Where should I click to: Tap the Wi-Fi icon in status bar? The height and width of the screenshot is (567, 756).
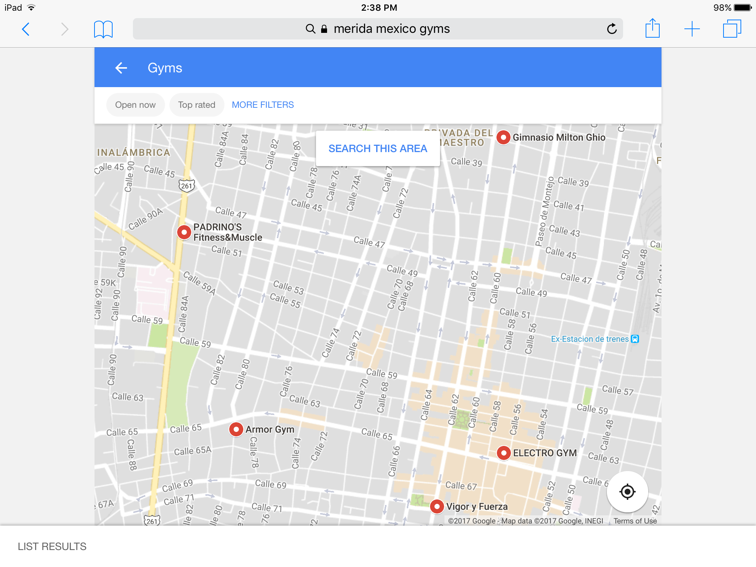[x=31, y=7]
